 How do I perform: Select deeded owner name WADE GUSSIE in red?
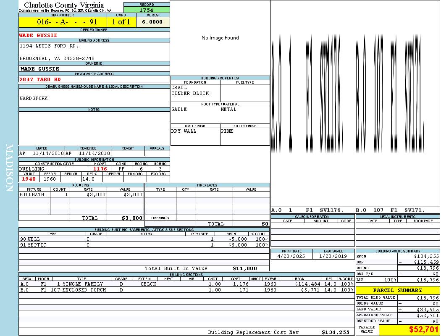point(38,35)
